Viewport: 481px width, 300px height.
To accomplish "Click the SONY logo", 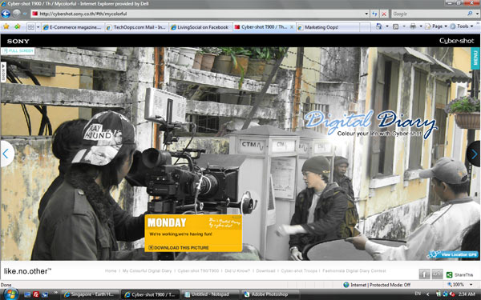I will tap(18, 41).
